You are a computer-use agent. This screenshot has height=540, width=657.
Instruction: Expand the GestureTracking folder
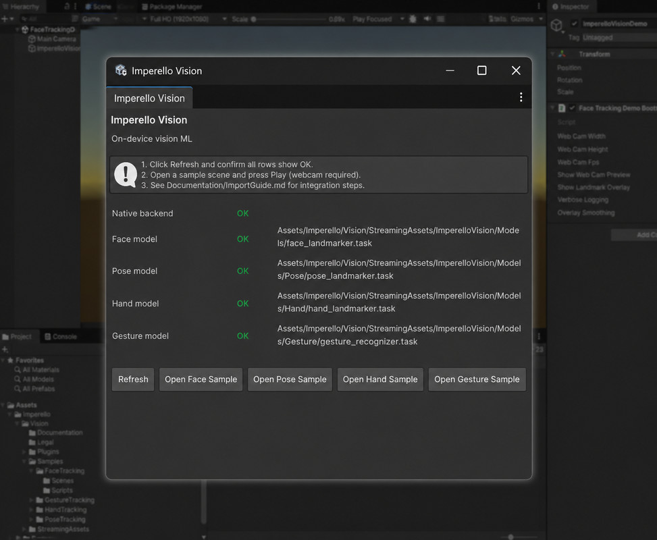point(31,500)
